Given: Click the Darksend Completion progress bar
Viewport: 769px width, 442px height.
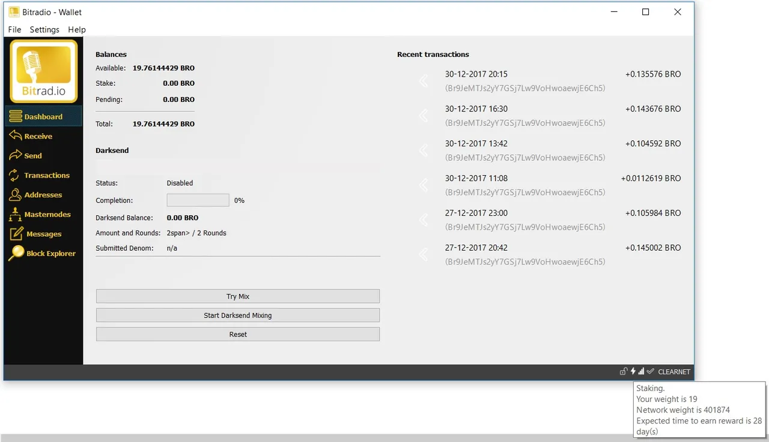Looking at the screenshot, I should [x=198, y=200].
